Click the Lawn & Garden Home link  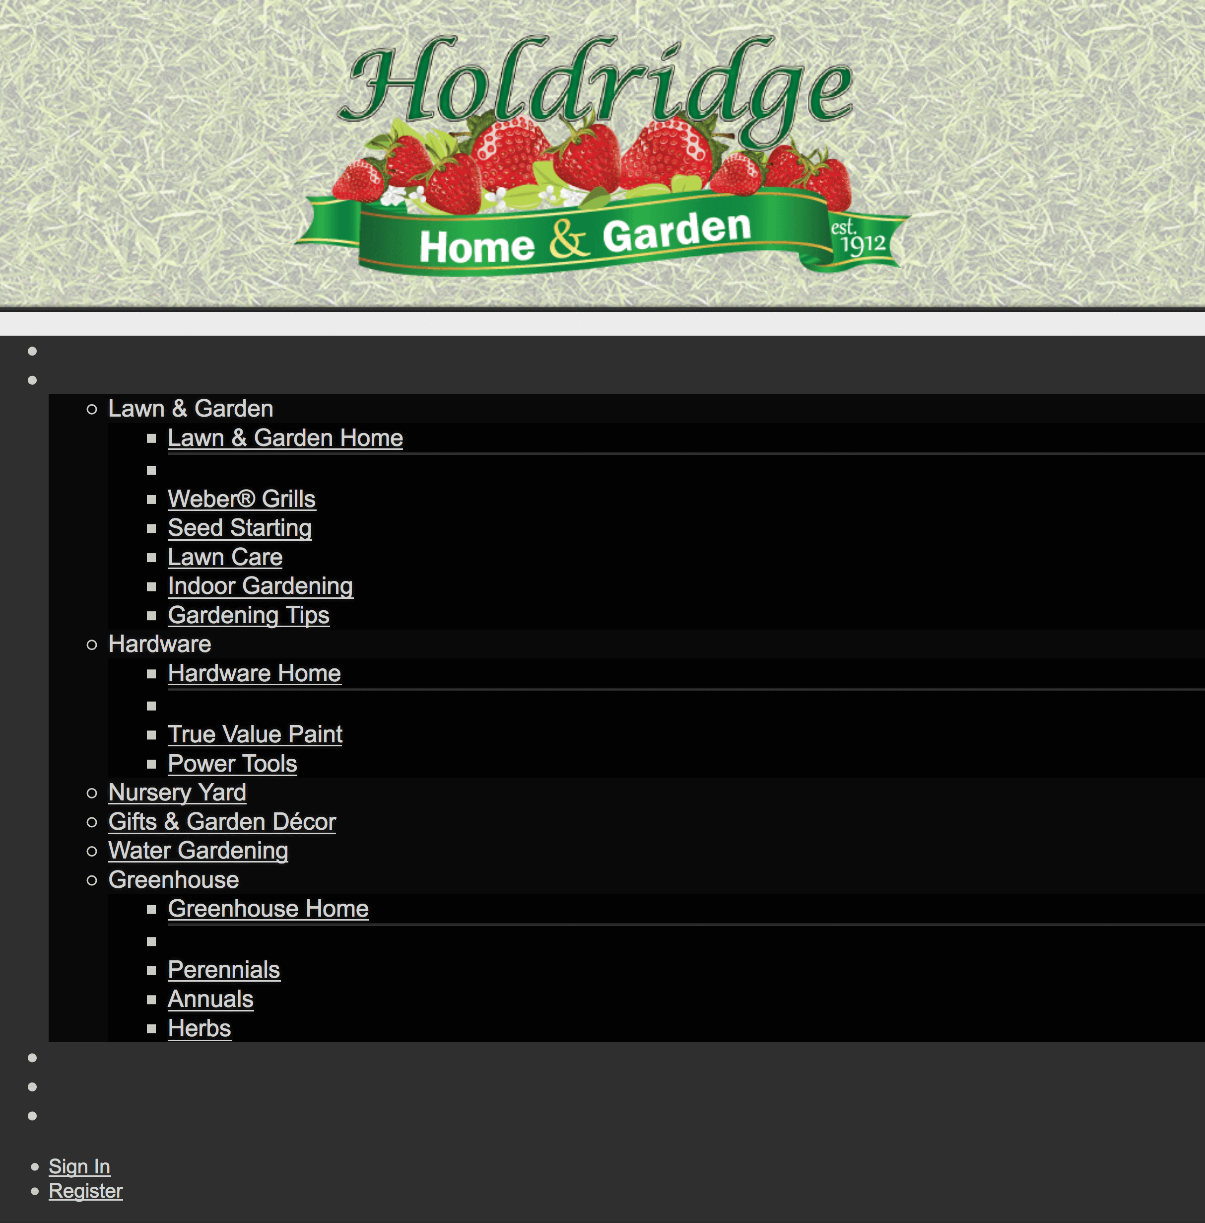pos(285,437)
